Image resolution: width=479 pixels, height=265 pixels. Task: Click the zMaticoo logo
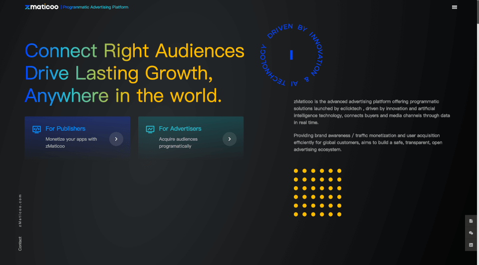point(41,6)
